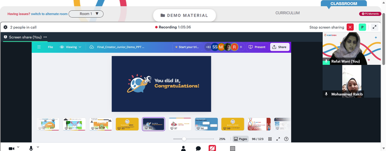Image resolution: width=386 pixels, height=151 pixels.
Task: Click the plus icon to add collaborators
Action: point(241,47)
